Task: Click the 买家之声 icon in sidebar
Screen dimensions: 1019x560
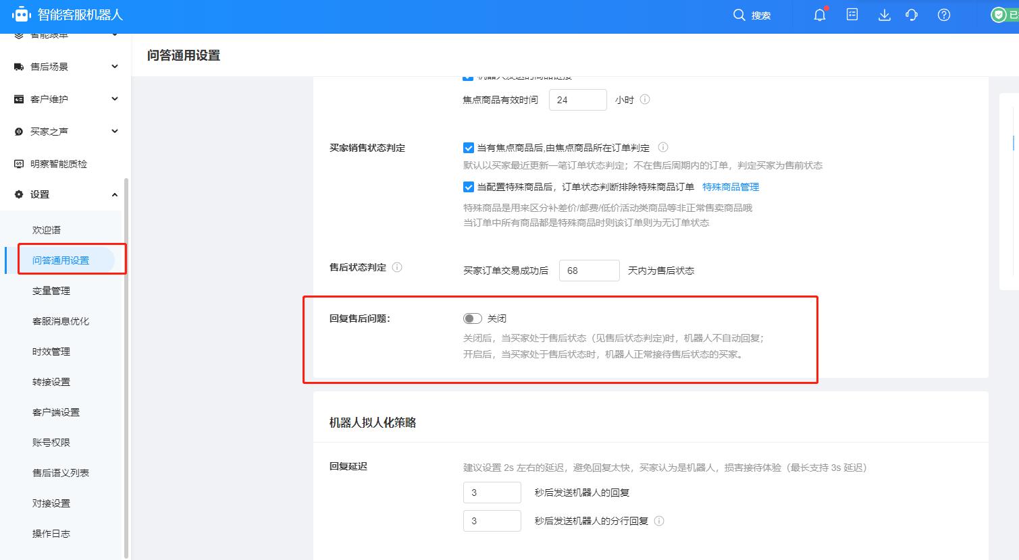Action: click(x=19, y=132)
